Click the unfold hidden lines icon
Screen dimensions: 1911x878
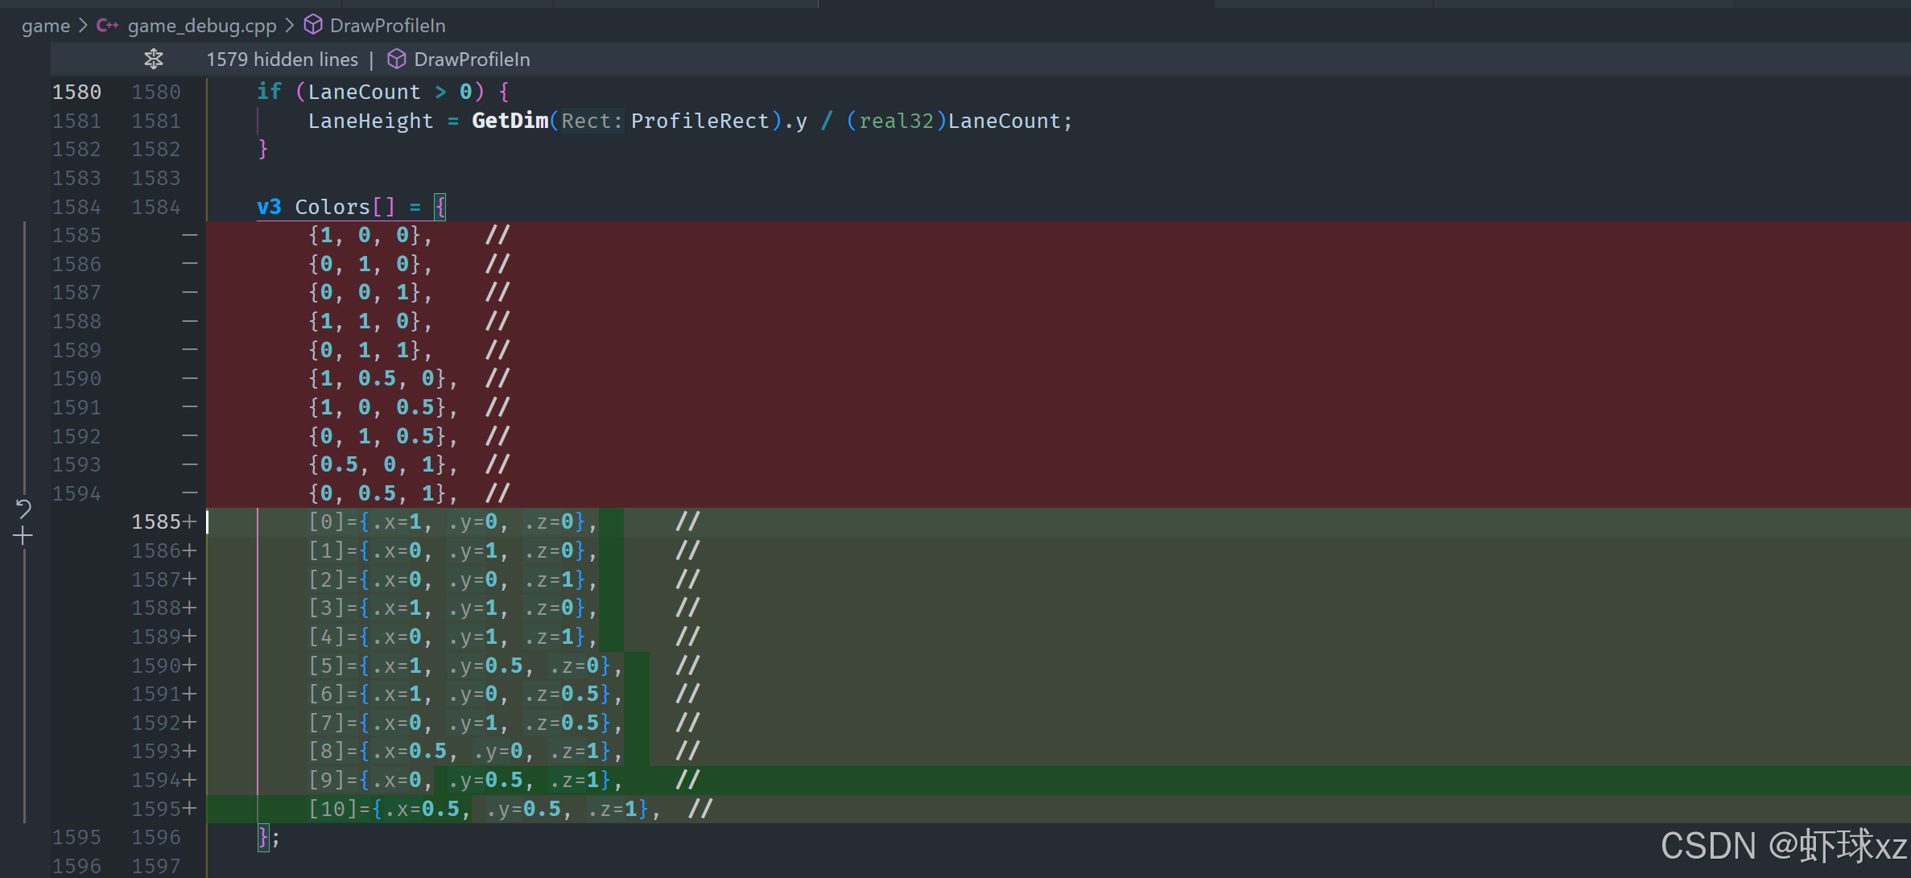[x=153, y=59]
